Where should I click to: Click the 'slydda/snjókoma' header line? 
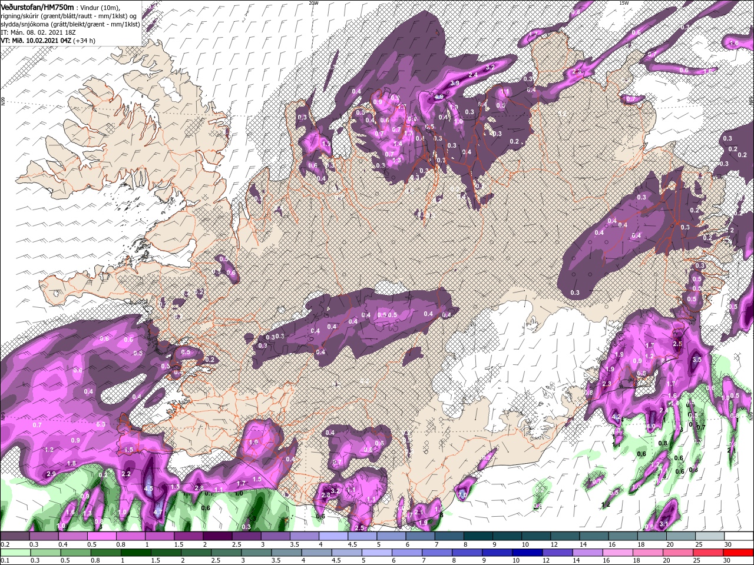[x=70, y=24]
